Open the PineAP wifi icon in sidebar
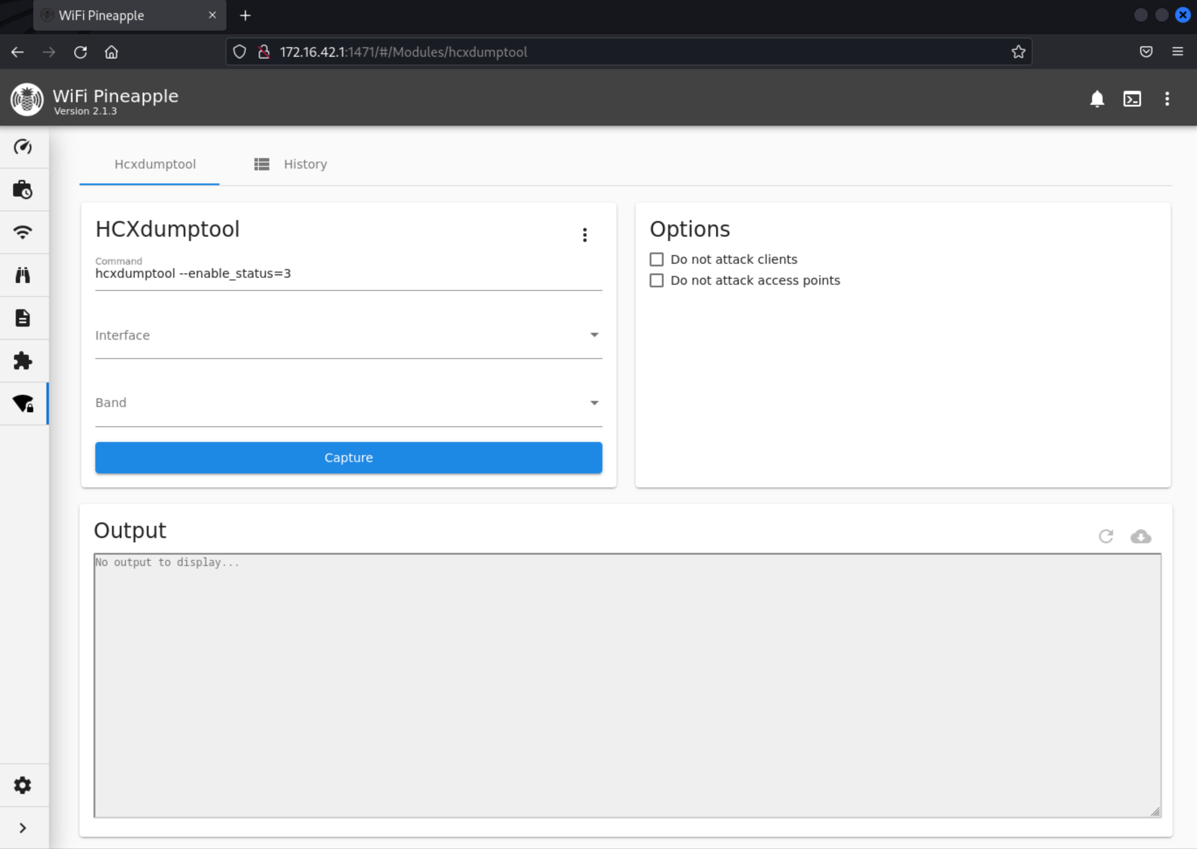Screen dimensions: 1197x849 tap(22, 232)
